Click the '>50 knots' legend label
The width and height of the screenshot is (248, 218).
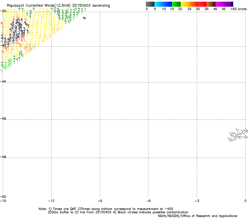[238, 9]
